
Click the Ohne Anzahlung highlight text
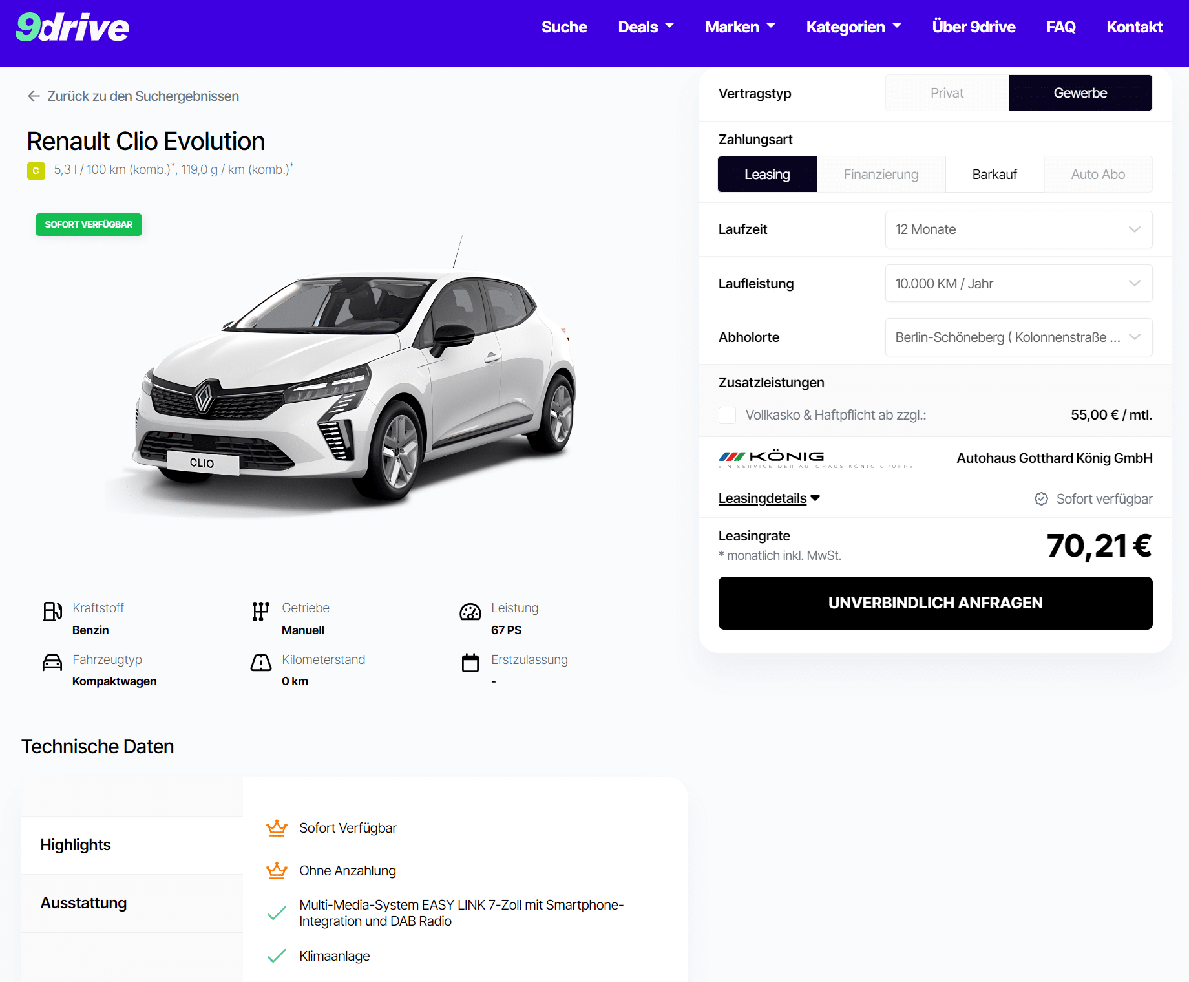(348, 871)
